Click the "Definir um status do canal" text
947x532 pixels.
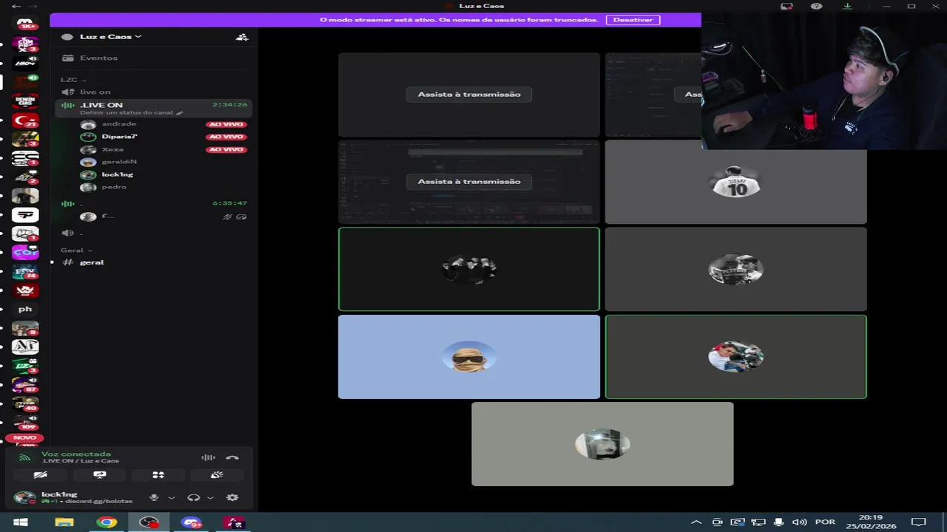(x=127, y=113)
